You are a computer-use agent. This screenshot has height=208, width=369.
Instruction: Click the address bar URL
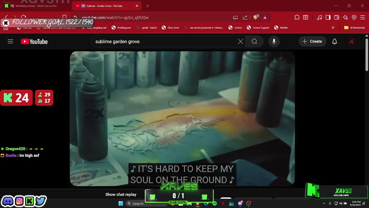pyautogui.click(x=115, y=17)
